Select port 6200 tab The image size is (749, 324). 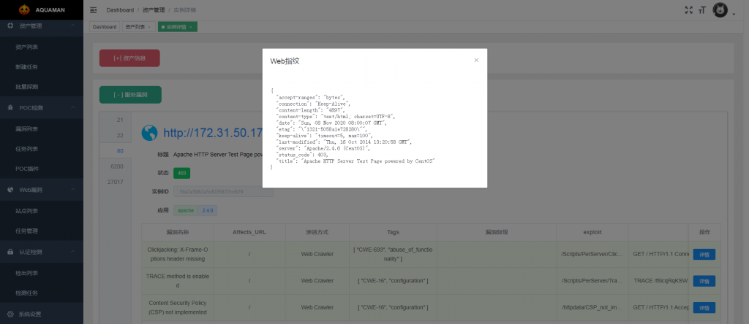coord(115,166)
